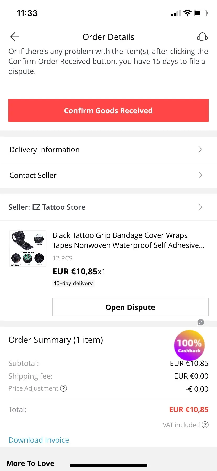
Task: Click Confirm Goods Received button
Action: click(x=108, y=110)
